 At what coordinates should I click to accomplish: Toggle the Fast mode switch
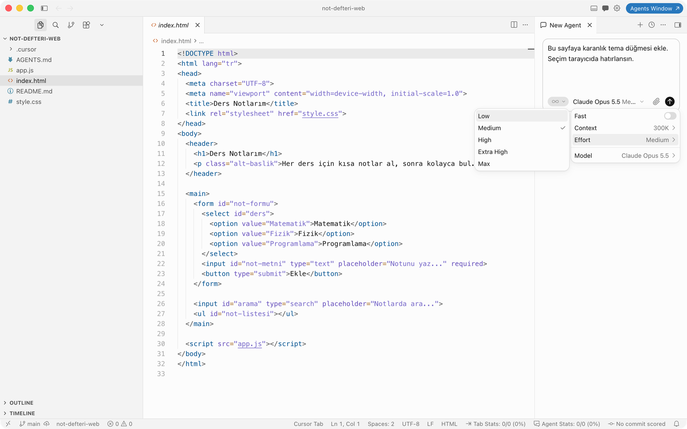[x=670, y=116]
